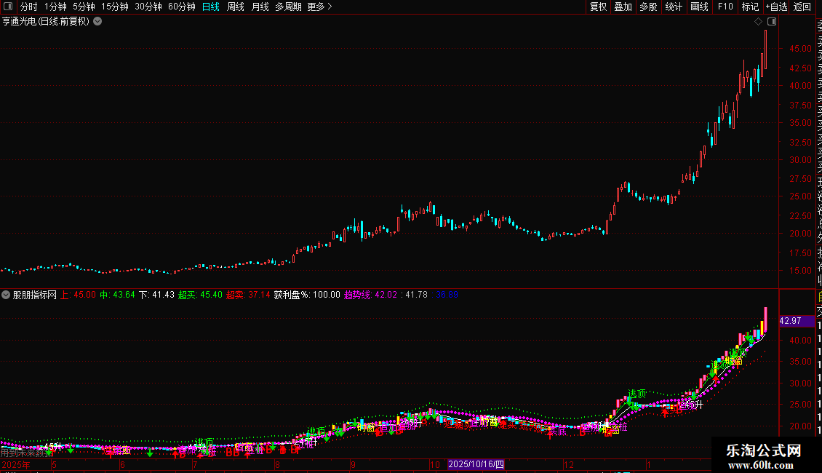Screen dimensions: 822x473
Task: Select the 日线 daily period
Action: (211, 7)
